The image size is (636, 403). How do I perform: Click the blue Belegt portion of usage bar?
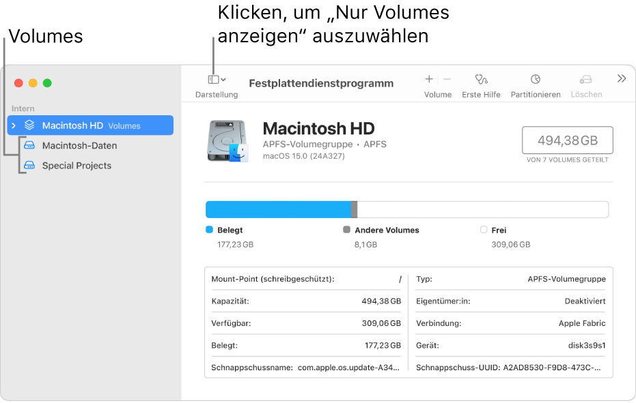click(278, 210)
